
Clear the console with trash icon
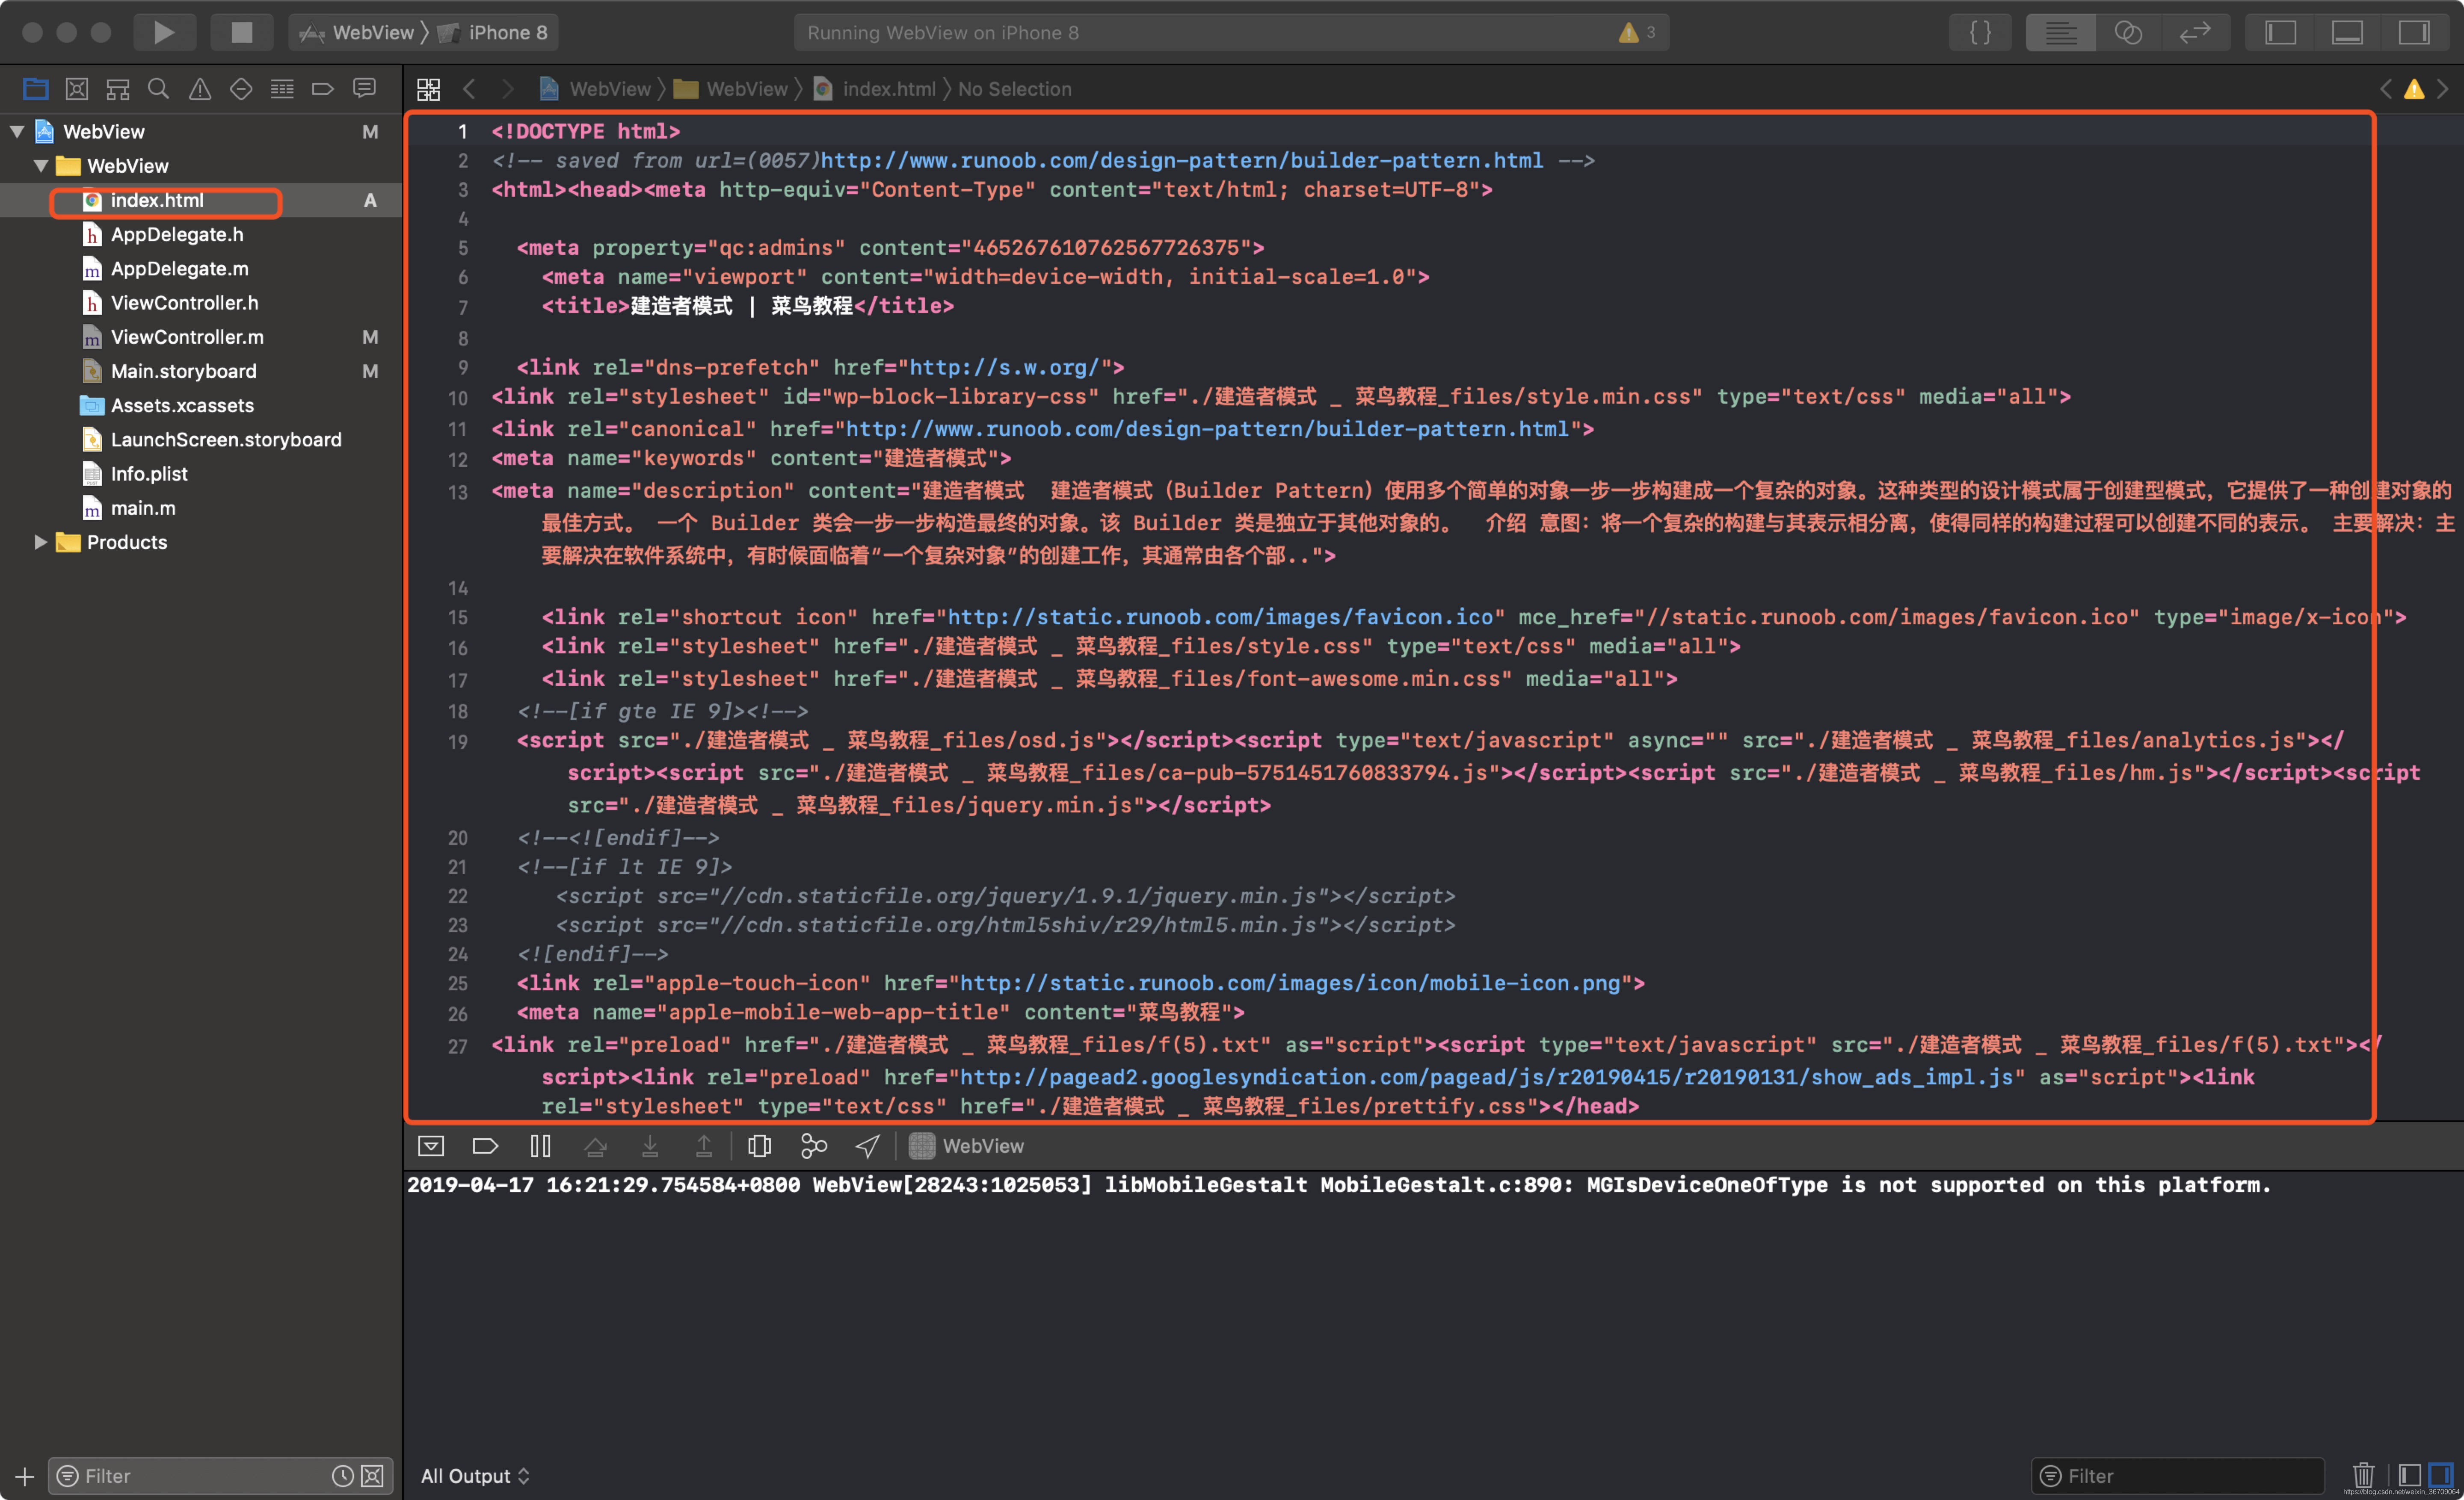tap(2363, 1475)
